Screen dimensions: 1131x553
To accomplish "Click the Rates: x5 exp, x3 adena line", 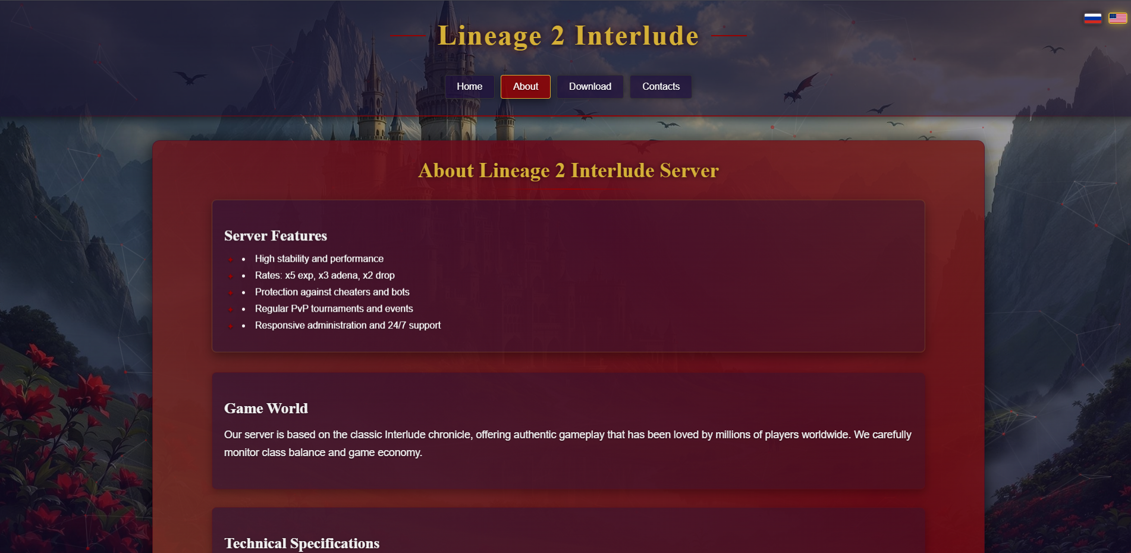I will coord(325,275).
